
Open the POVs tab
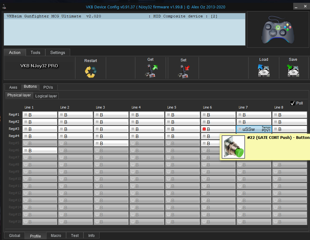(48, 87)
